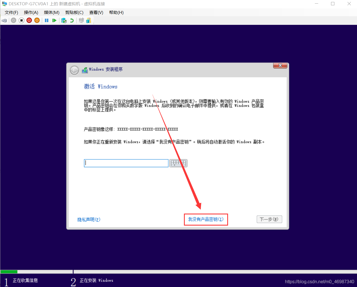
Task: Click the grey Start power icon
Action: [x=13, y=20]
